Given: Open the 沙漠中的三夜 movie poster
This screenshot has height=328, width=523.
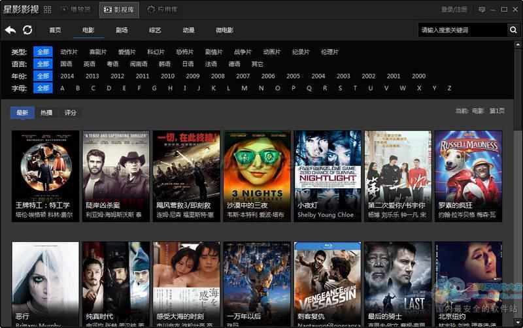Looking at the screenshot, I should 257,176.
